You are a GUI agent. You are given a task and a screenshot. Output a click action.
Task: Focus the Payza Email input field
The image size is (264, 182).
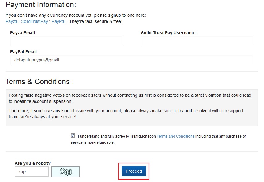tap(66, 41)
